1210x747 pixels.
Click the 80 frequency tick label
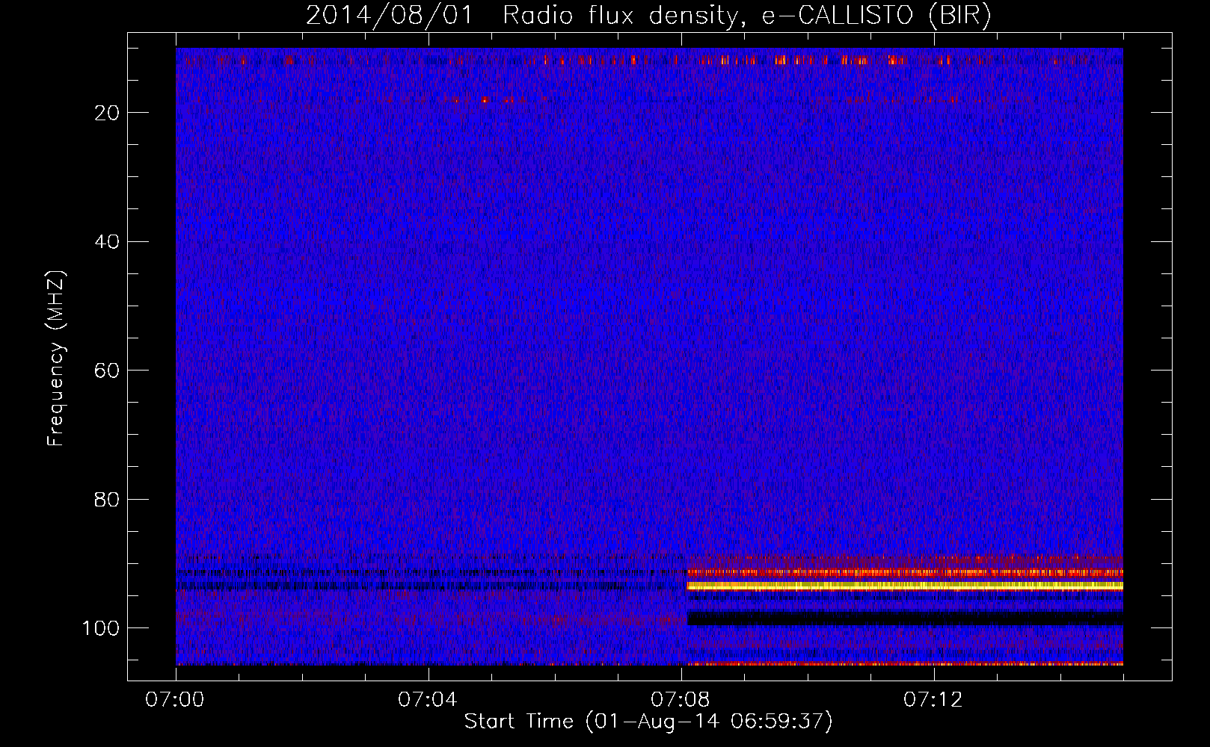[107, 500]
